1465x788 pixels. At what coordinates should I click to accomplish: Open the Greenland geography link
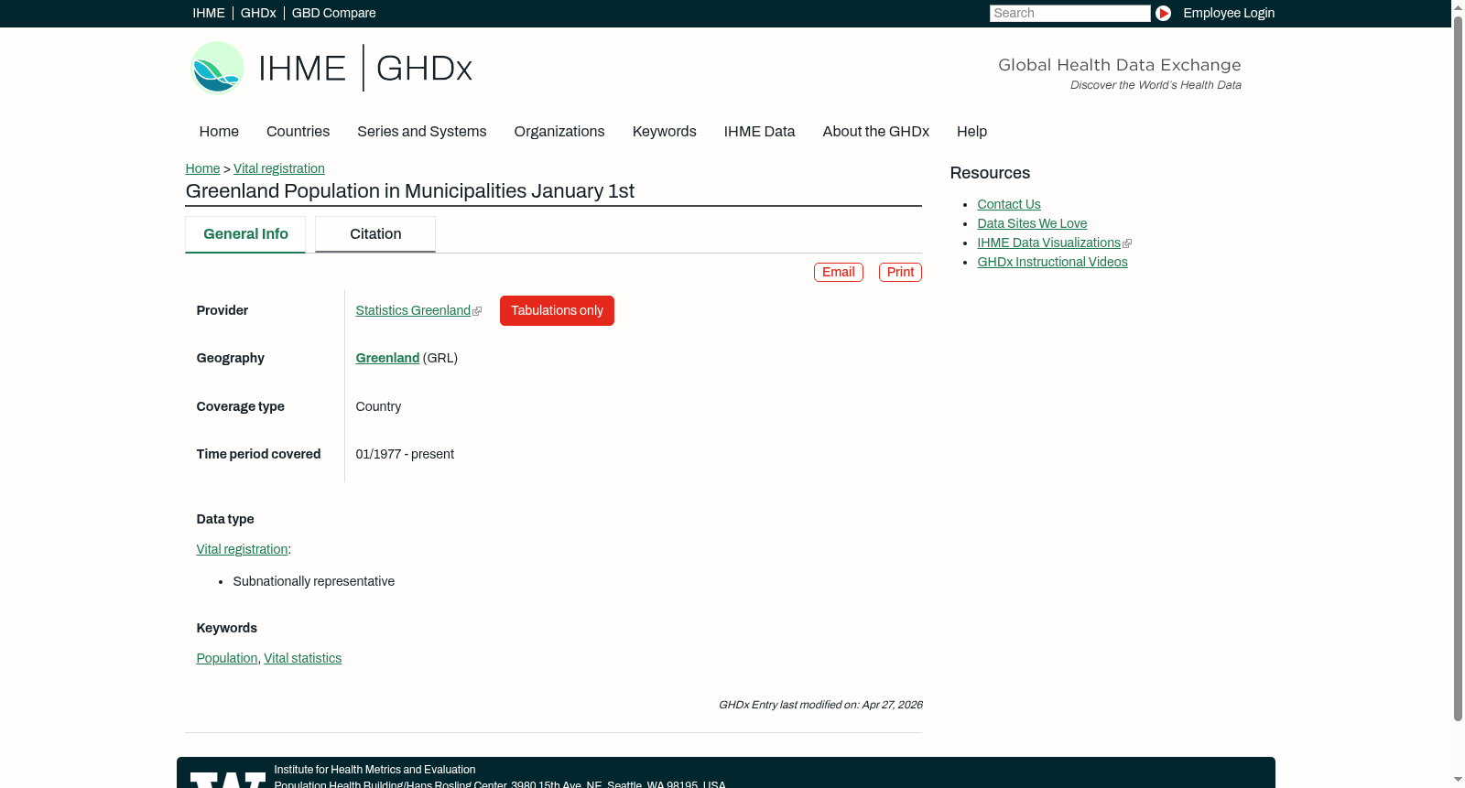387,358
